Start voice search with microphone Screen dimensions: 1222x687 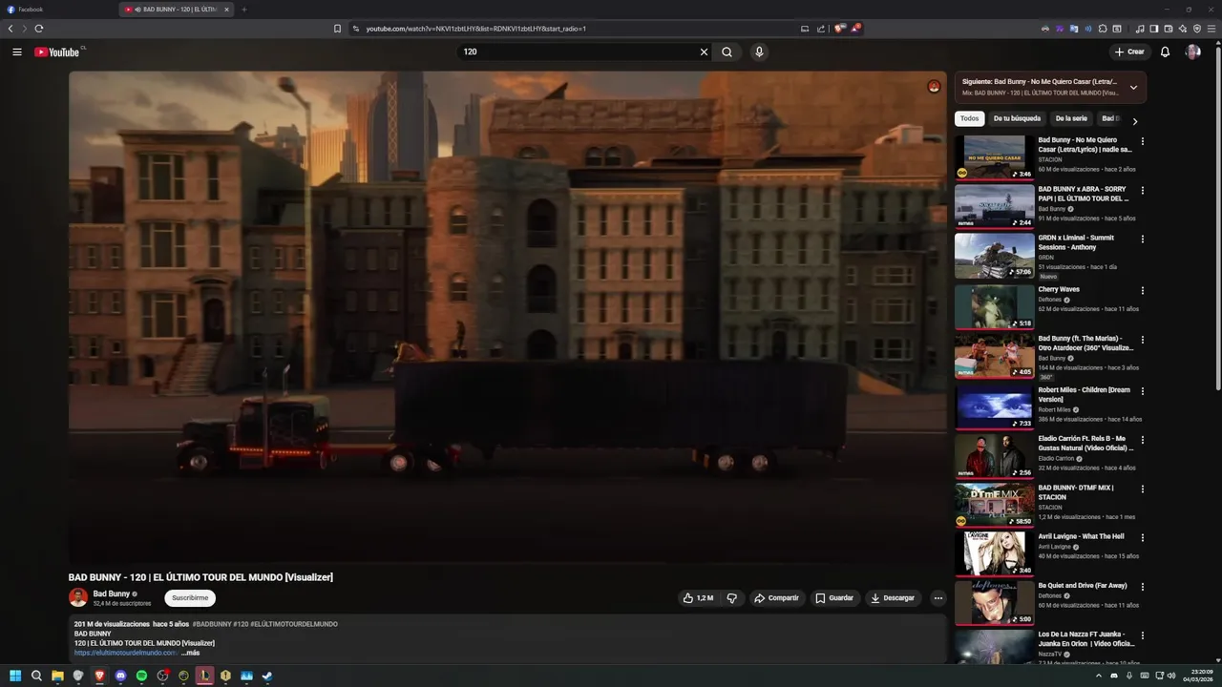tap(759, 52)
